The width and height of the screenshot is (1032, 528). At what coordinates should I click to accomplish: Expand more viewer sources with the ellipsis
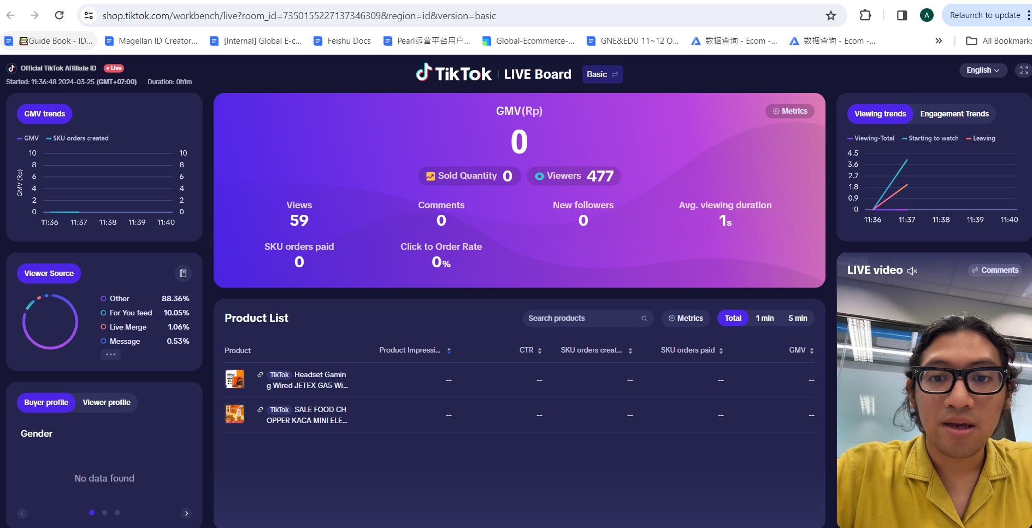click(x=110, y=354)
